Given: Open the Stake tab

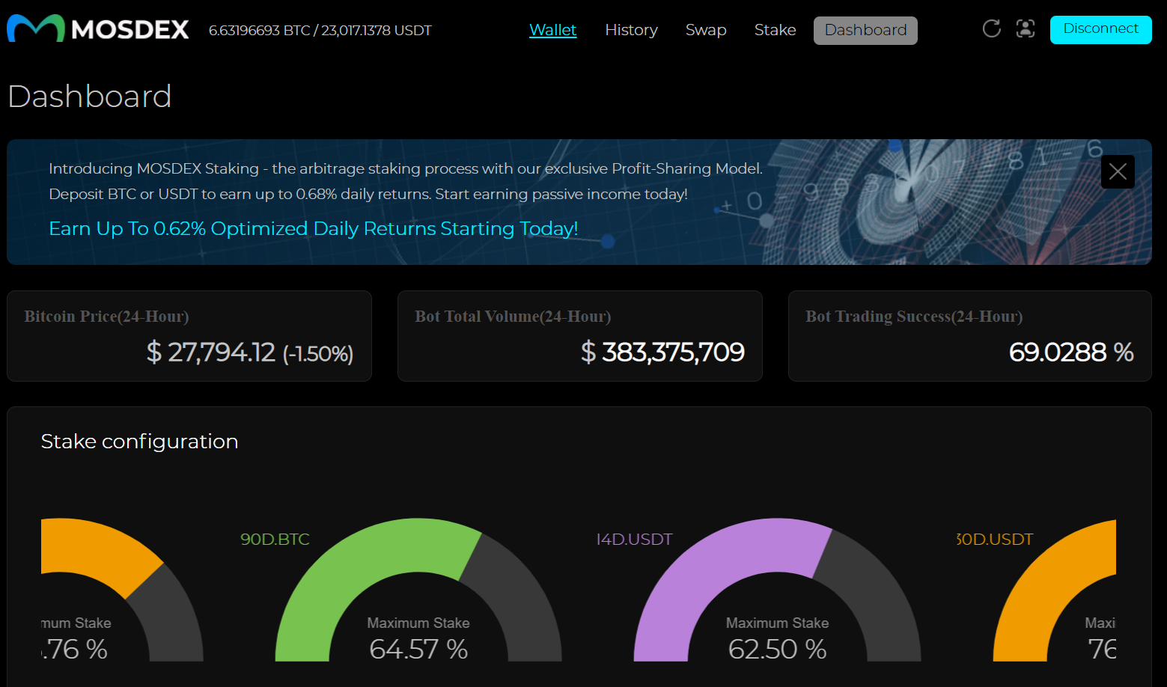Looking at the screenshot, I should click(x=775, y=30).
